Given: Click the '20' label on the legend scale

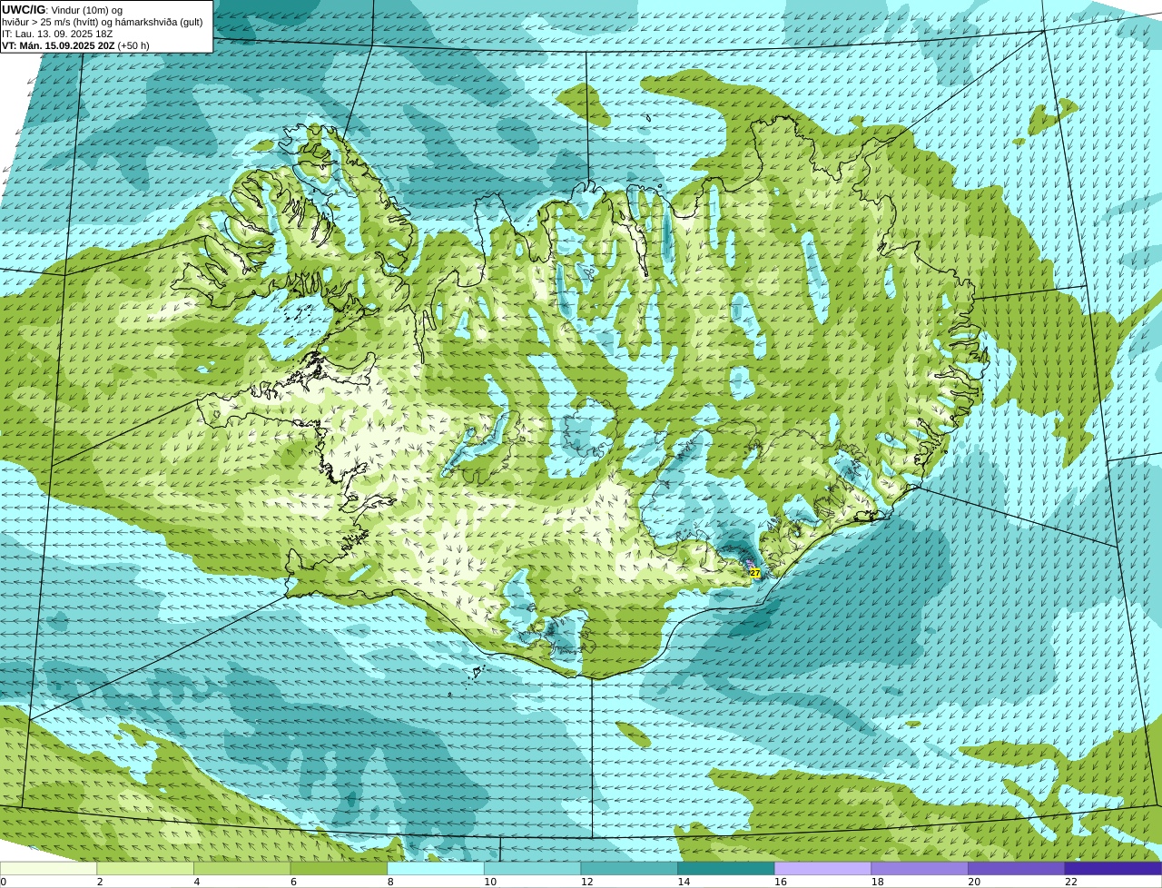Looking at the screenshot, I should [973, 882].
